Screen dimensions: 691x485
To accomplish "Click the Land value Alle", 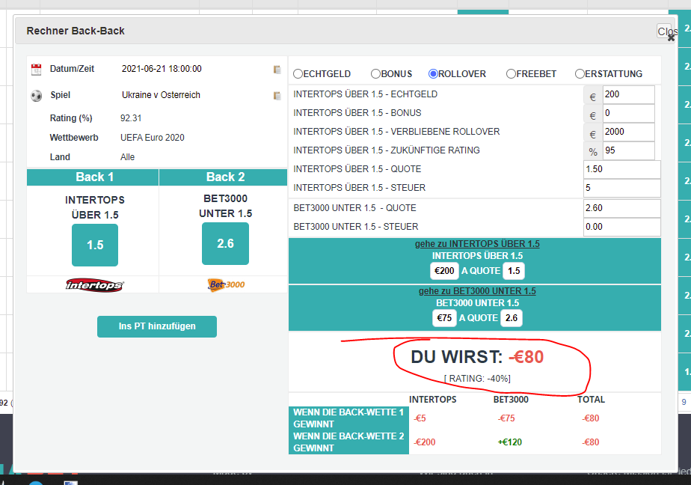I will [x=127, y=157].
